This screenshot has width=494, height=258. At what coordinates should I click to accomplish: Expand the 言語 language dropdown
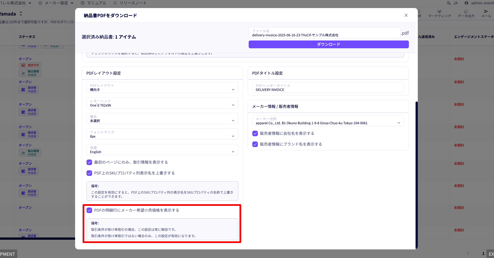tap(162, 150)
